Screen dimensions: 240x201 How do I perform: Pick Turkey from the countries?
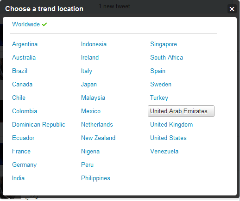(159, 98)
